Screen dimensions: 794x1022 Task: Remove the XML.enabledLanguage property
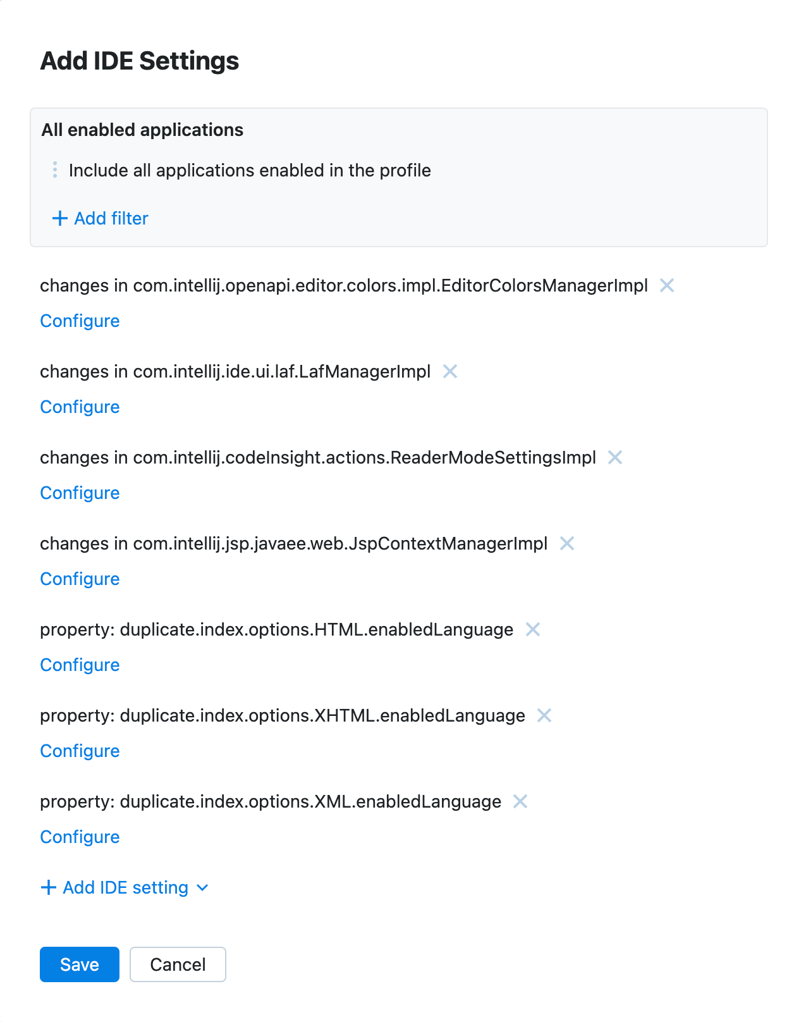(520, 802)
